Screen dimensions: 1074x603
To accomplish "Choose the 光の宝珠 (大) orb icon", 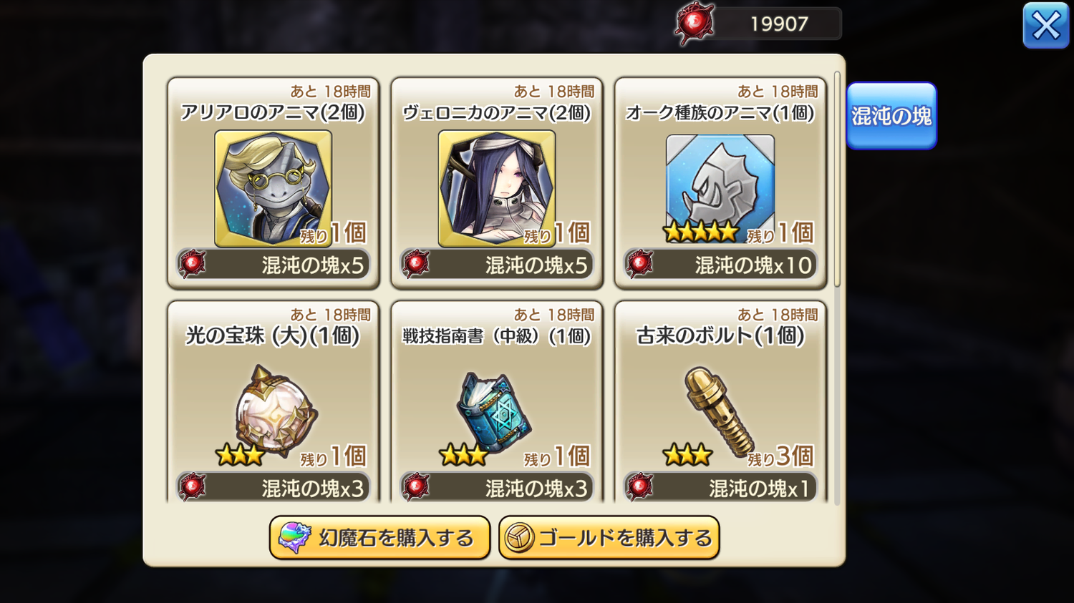I will [276, 411].
